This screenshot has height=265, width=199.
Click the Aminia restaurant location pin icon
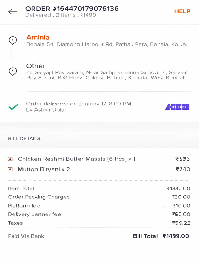click(x=13, y=41)
